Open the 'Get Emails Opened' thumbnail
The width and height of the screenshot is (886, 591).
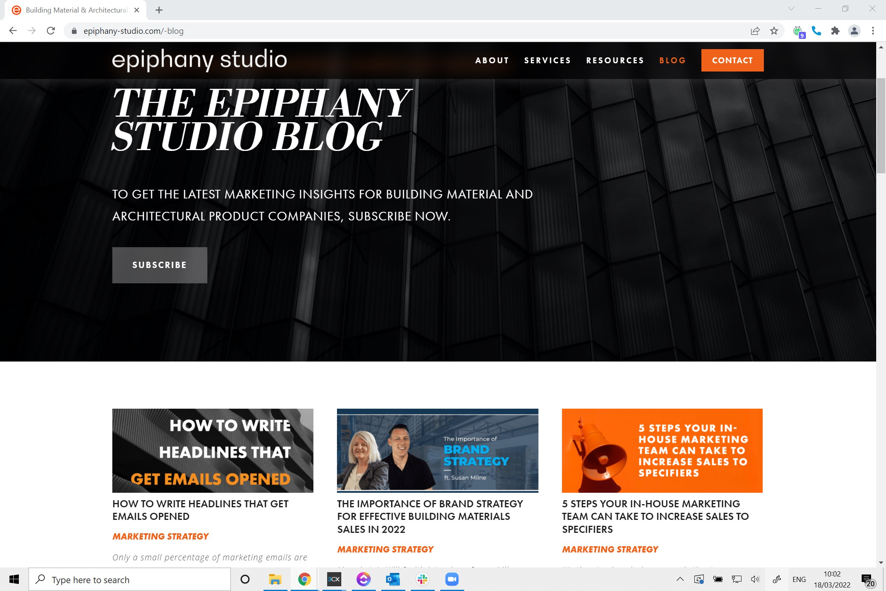coord(213,451)
